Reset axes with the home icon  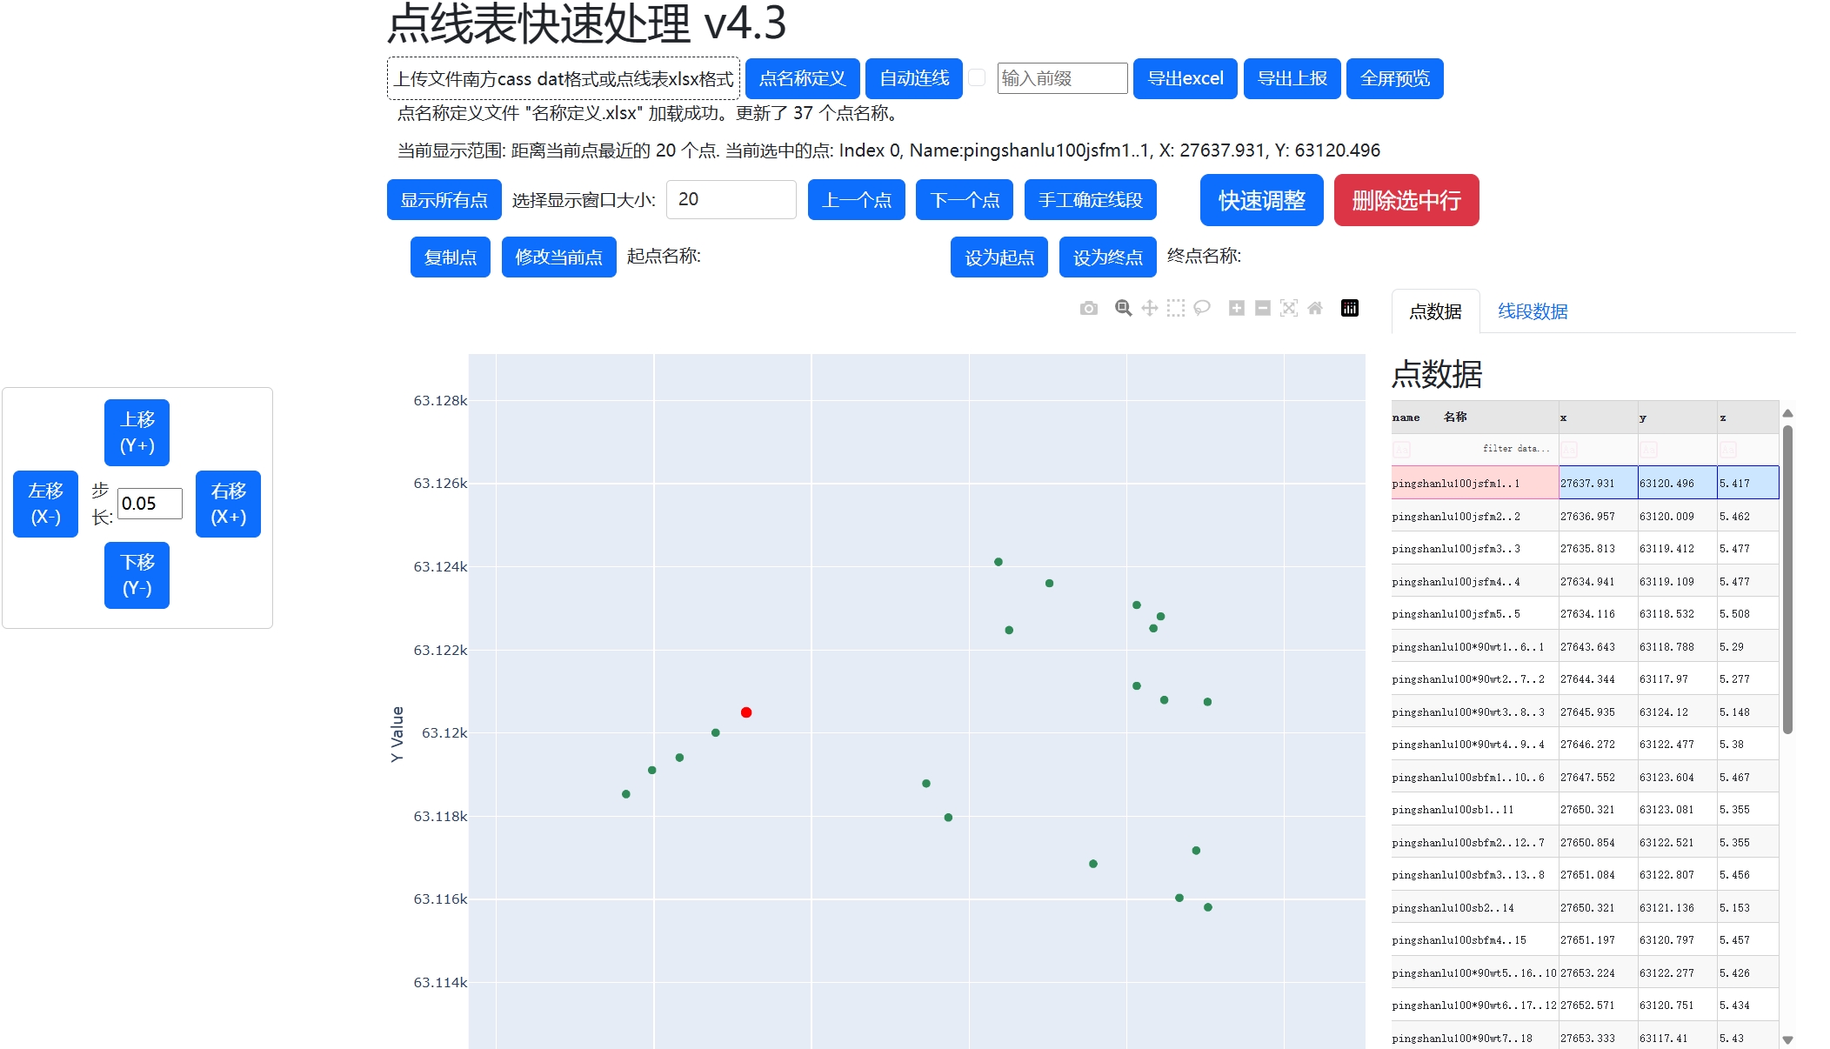pyautogui.click(x=1315, y=308)
